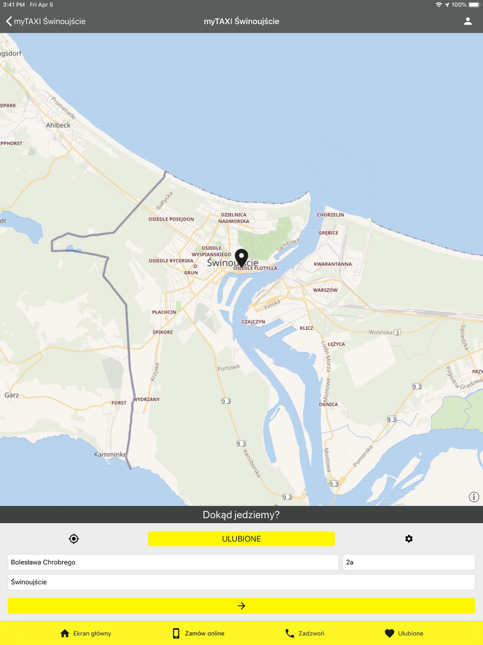Tap the Wi-Fi icon in status bar
Image resolution: width=483 pixels, height=645 pixels.
point(439,5)
